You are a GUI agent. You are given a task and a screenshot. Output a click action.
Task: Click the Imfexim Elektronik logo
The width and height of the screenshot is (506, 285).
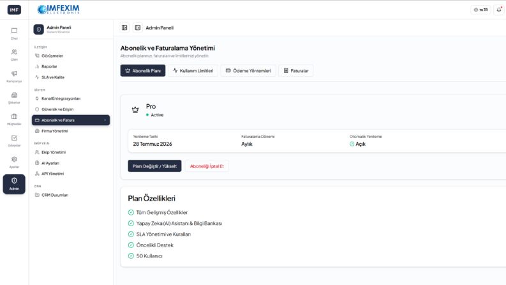point(58,10)
